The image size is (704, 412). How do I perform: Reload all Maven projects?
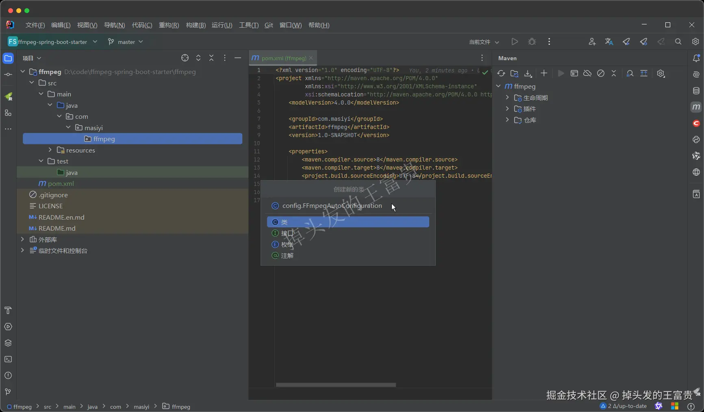coord(501,74)
